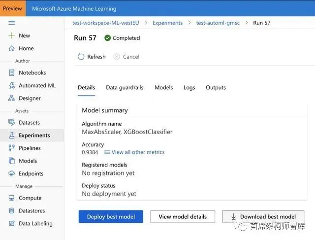
Task: Go to test-automl-gmsc breadcrumb link
Action: pos(218,23)
